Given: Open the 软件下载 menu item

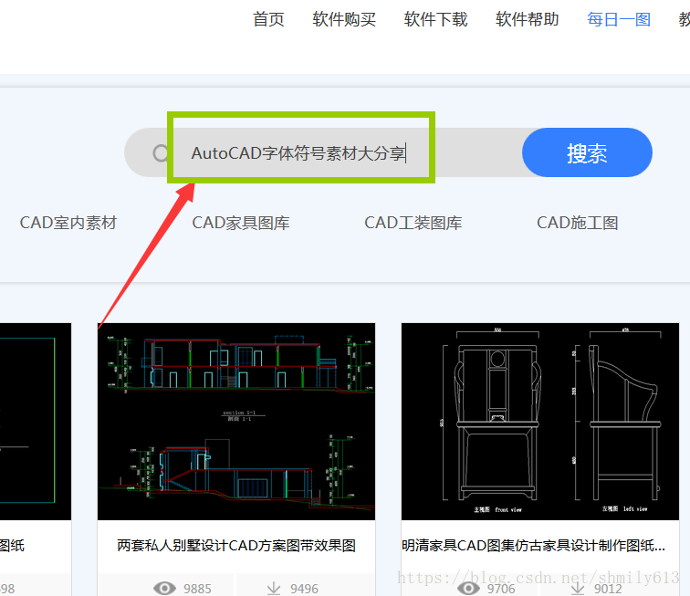Looking at the screenshot, I should click(x=435, y=19).
